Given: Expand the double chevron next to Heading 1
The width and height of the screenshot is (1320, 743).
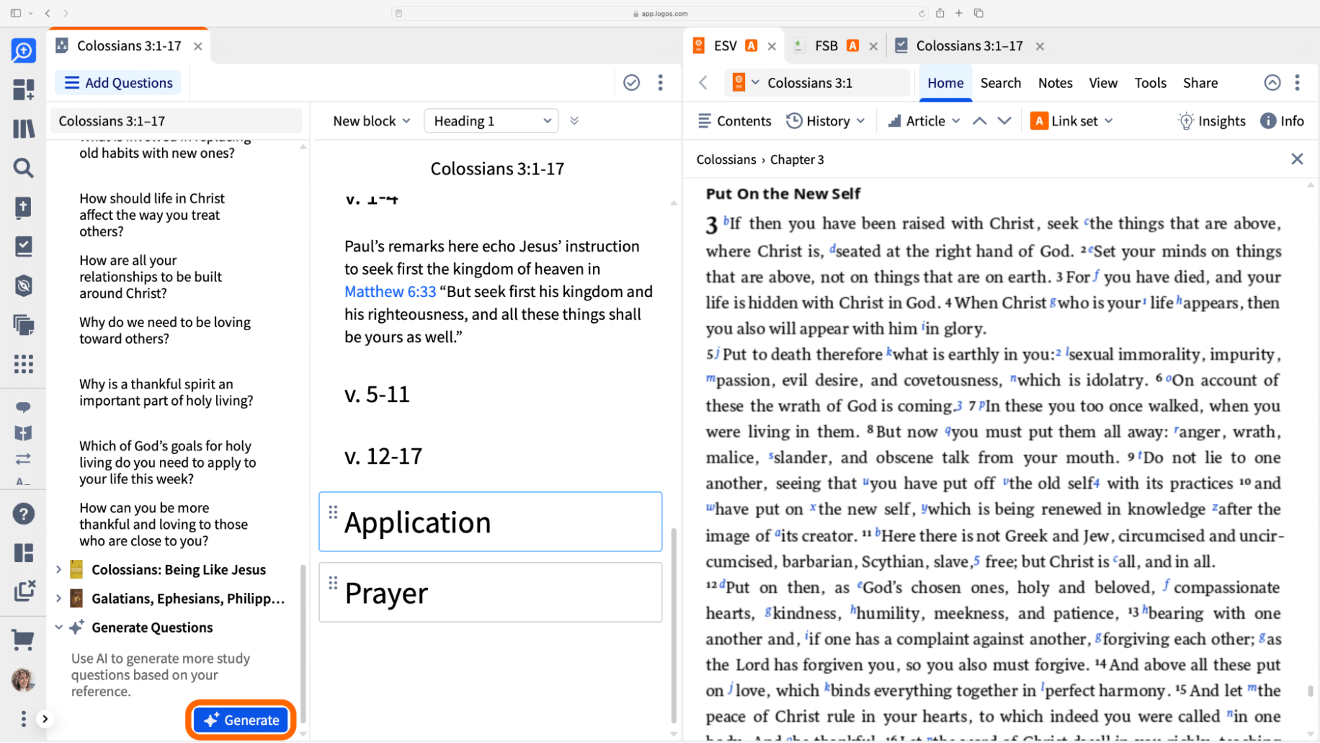Looking at the screenshot, I should (x=574, y=121).
